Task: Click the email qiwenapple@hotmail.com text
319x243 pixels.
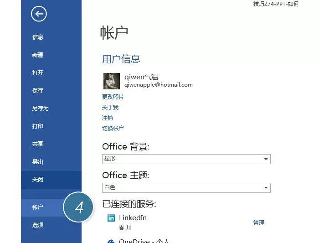Action: pos(159,85)
